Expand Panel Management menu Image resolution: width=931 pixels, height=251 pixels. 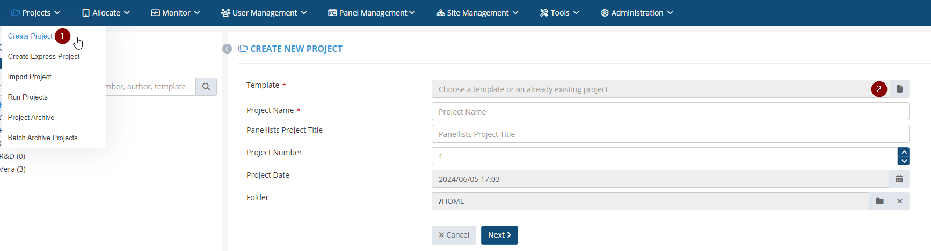point(372,13)
